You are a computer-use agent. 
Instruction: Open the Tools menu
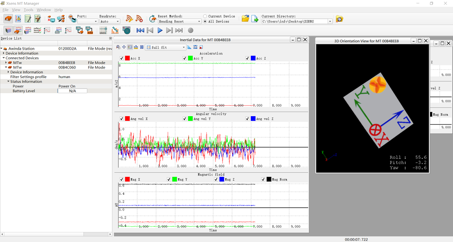coord(29,10)
